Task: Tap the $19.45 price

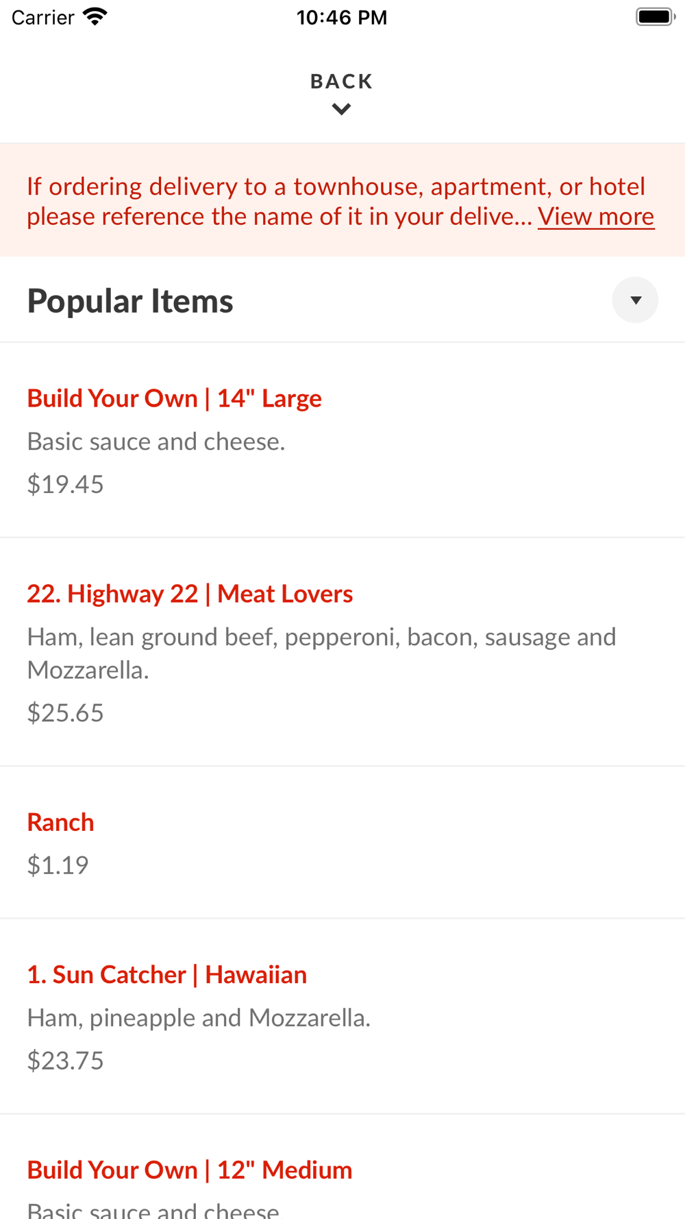Action: coord(65,484)
